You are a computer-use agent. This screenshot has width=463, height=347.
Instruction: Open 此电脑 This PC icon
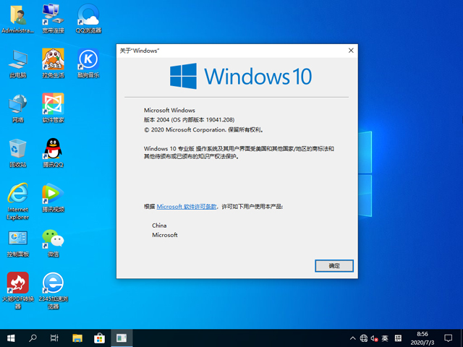17,63
